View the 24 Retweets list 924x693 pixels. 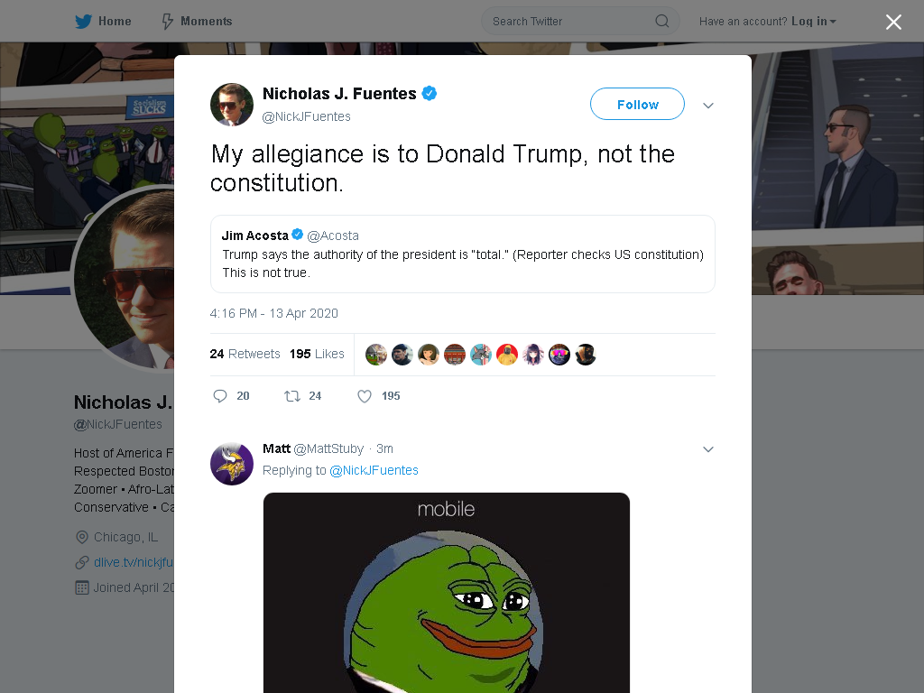[245, 354]
